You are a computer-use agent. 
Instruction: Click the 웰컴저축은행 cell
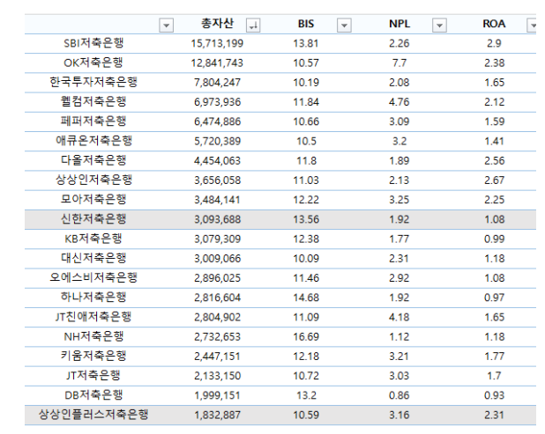tap(93, 101)
